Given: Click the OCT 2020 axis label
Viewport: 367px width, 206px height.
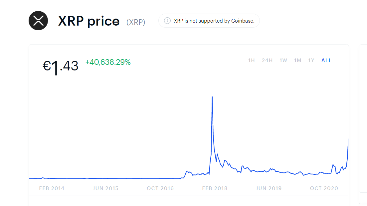Looking at the screenshot, I should point(324,188).
